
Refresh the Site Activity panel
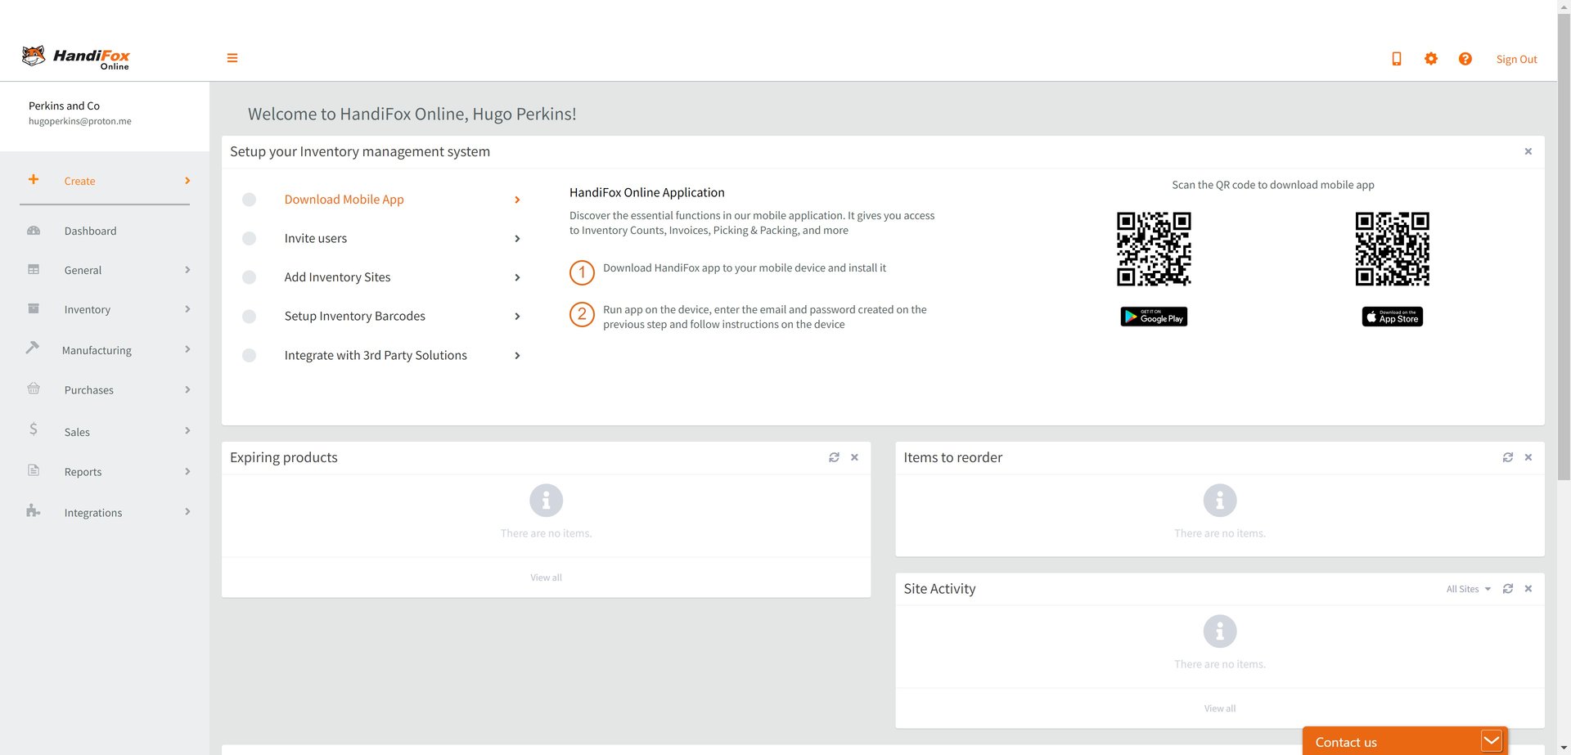pos(1508,589)
